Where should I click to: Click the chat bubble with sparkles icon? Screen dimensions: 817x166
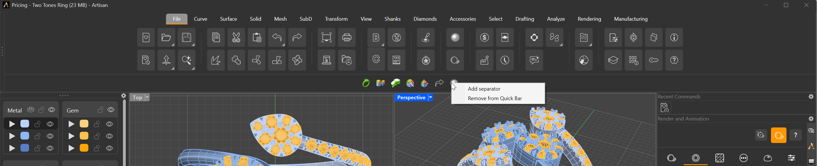pyautogui.click(x=534, y=60)
